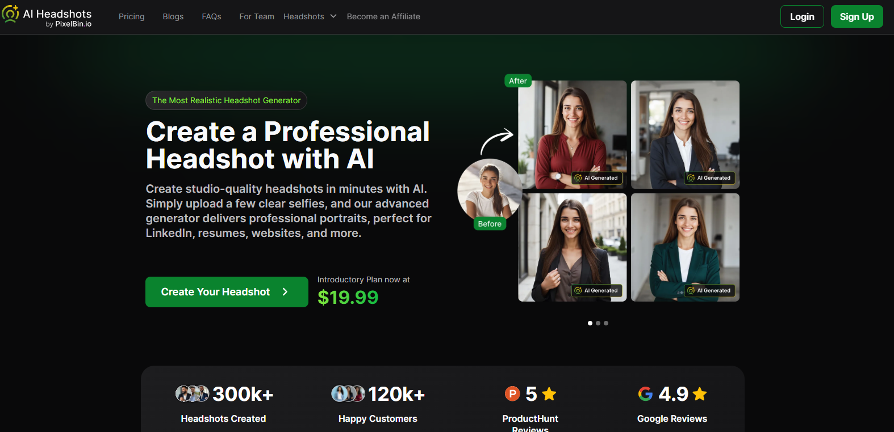Click Create Your Headshot button
Screen dimensions: 894x432
coord(227,292)
